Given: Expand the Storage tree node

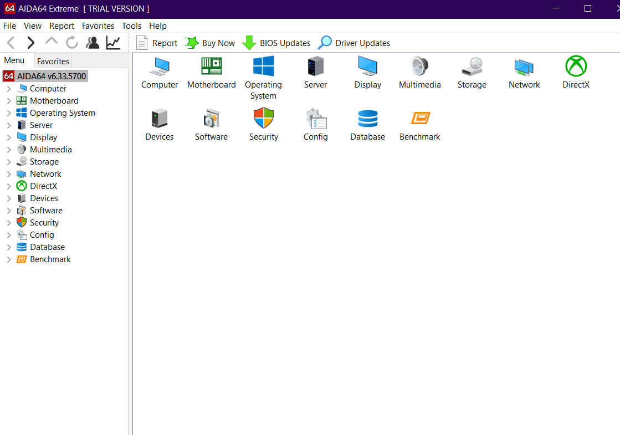Looking at the screenshot, I should click(x=9, y=162).
